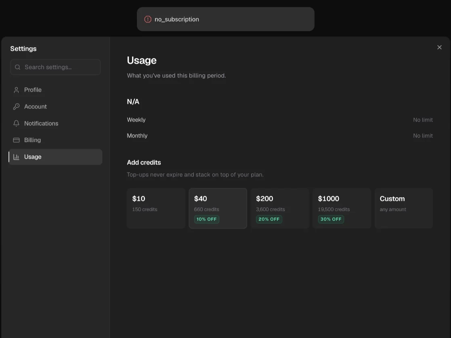Click the Usage bar chart icon
This screenshot has width=451, height=338.
coord(17,157)
